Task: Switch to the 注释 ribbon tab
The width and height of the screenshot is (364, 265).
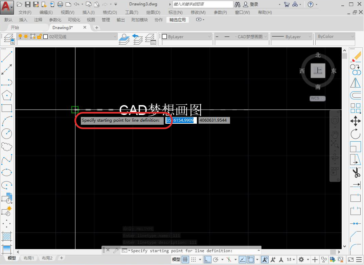Action: (x=38, y=20)
